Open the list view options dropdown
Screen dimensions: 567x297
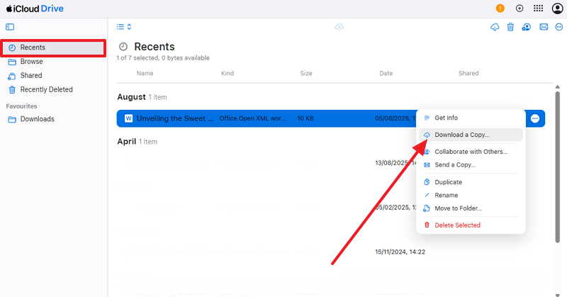click(x=124, y=27)
